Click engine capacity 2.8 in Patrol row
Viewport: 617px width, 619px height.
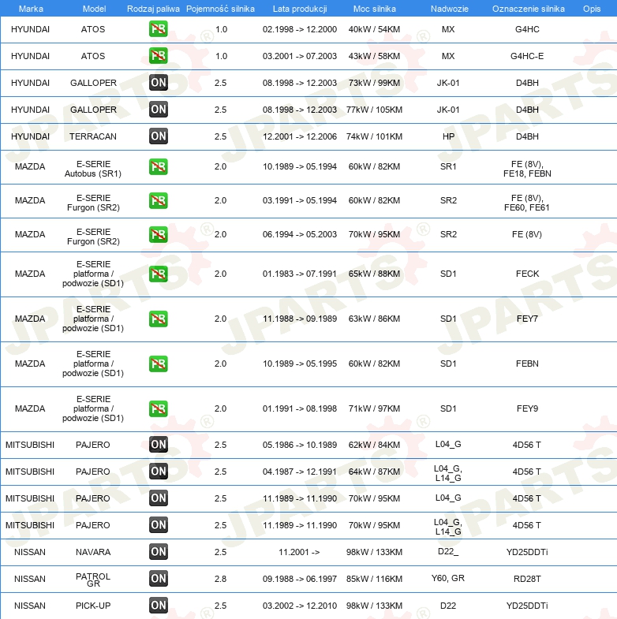220,579
